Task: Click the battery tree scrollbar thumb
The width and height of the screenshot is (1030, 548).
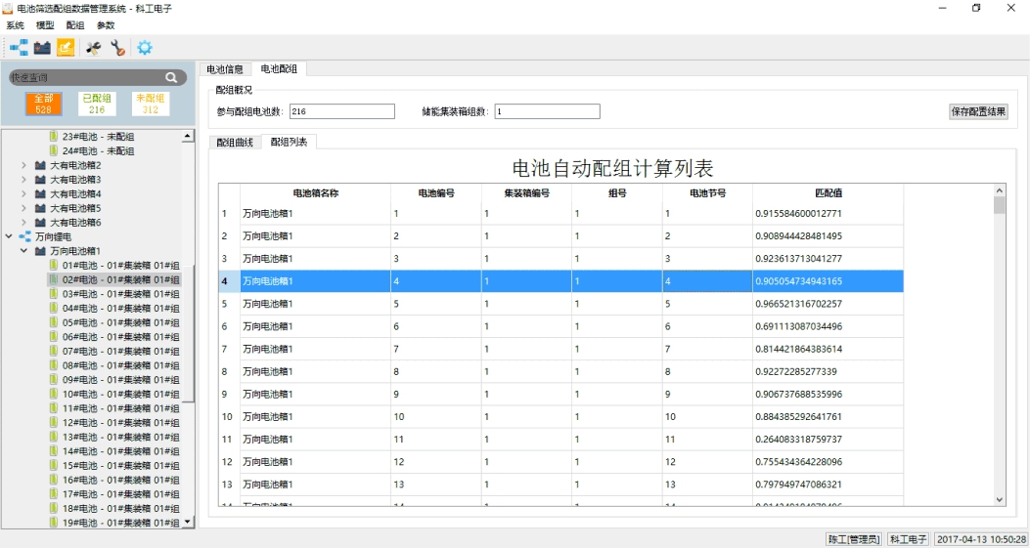Action: pos(189,333)
